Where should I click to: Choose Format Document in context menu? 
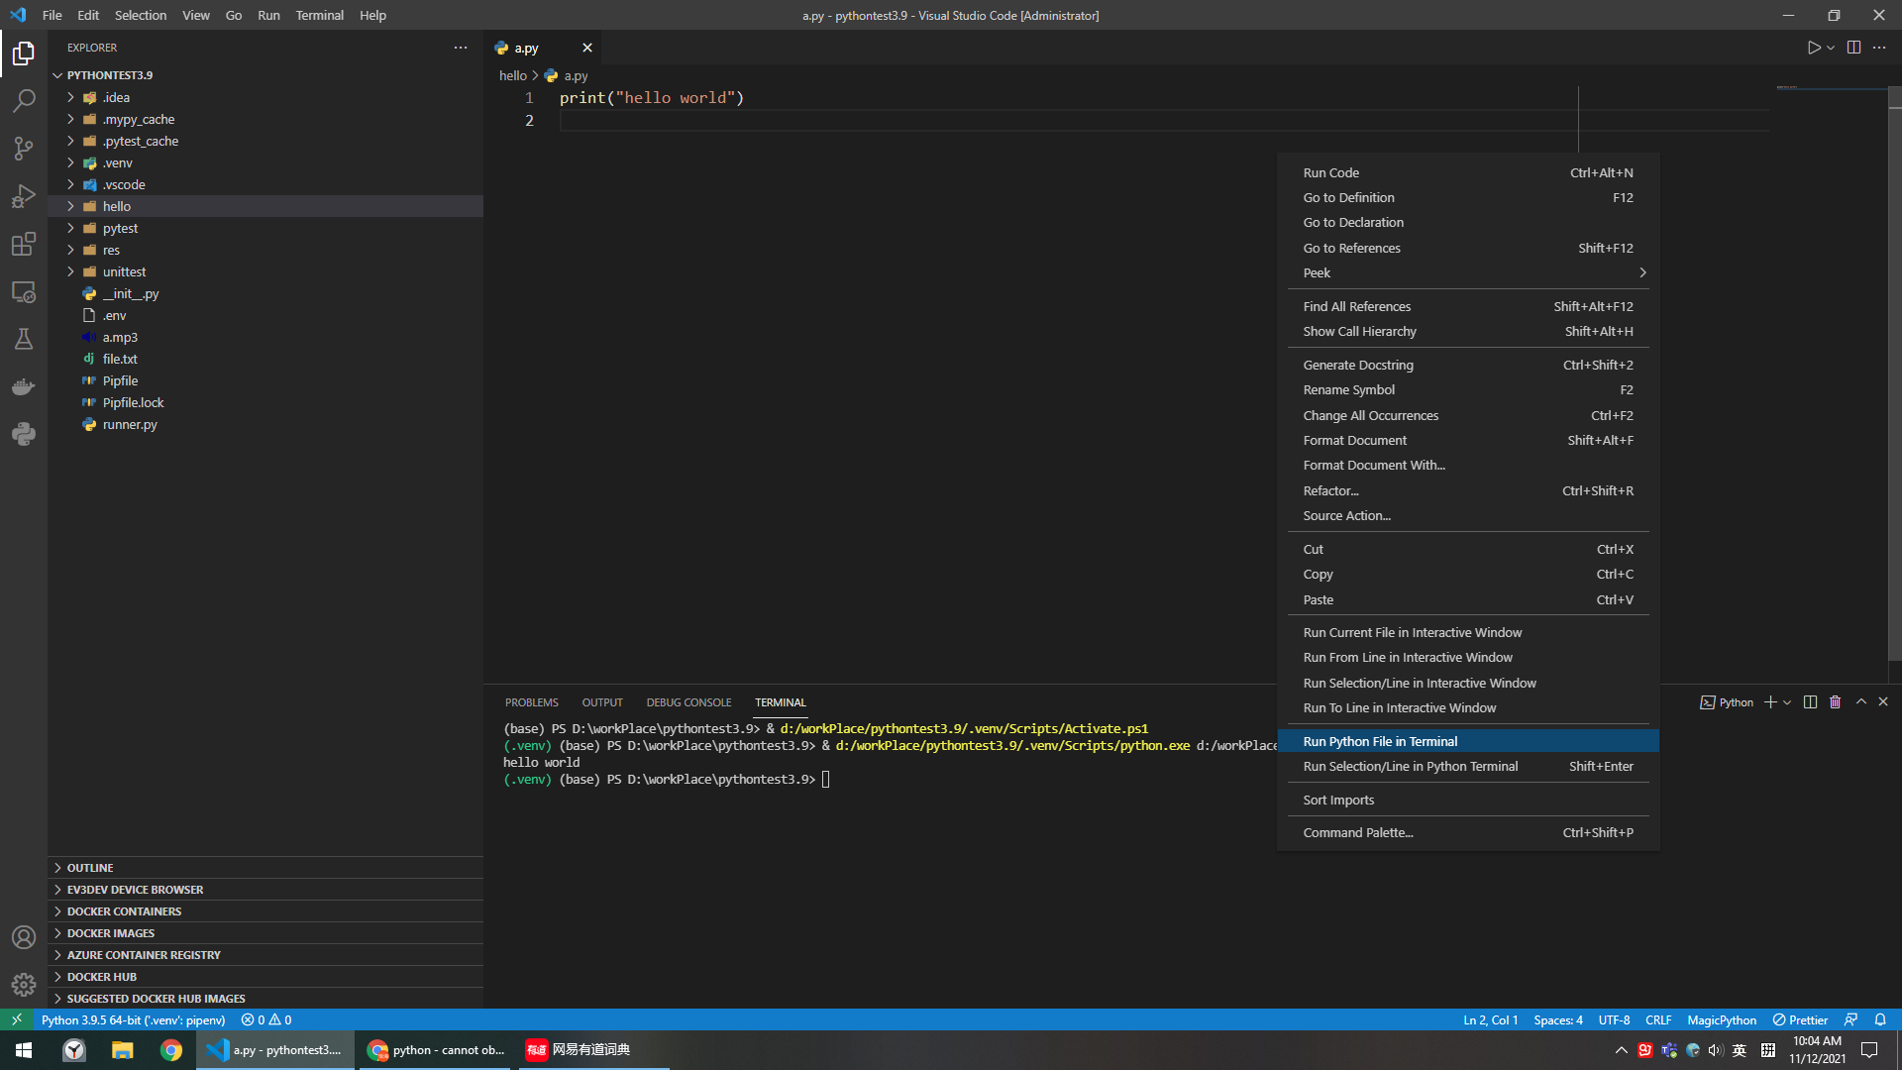pos(1468,440)
